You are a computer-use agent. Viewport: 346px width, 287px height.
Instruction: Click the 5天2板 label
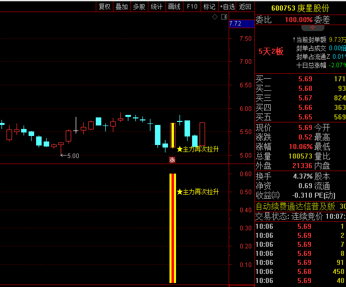click(271, 52)
